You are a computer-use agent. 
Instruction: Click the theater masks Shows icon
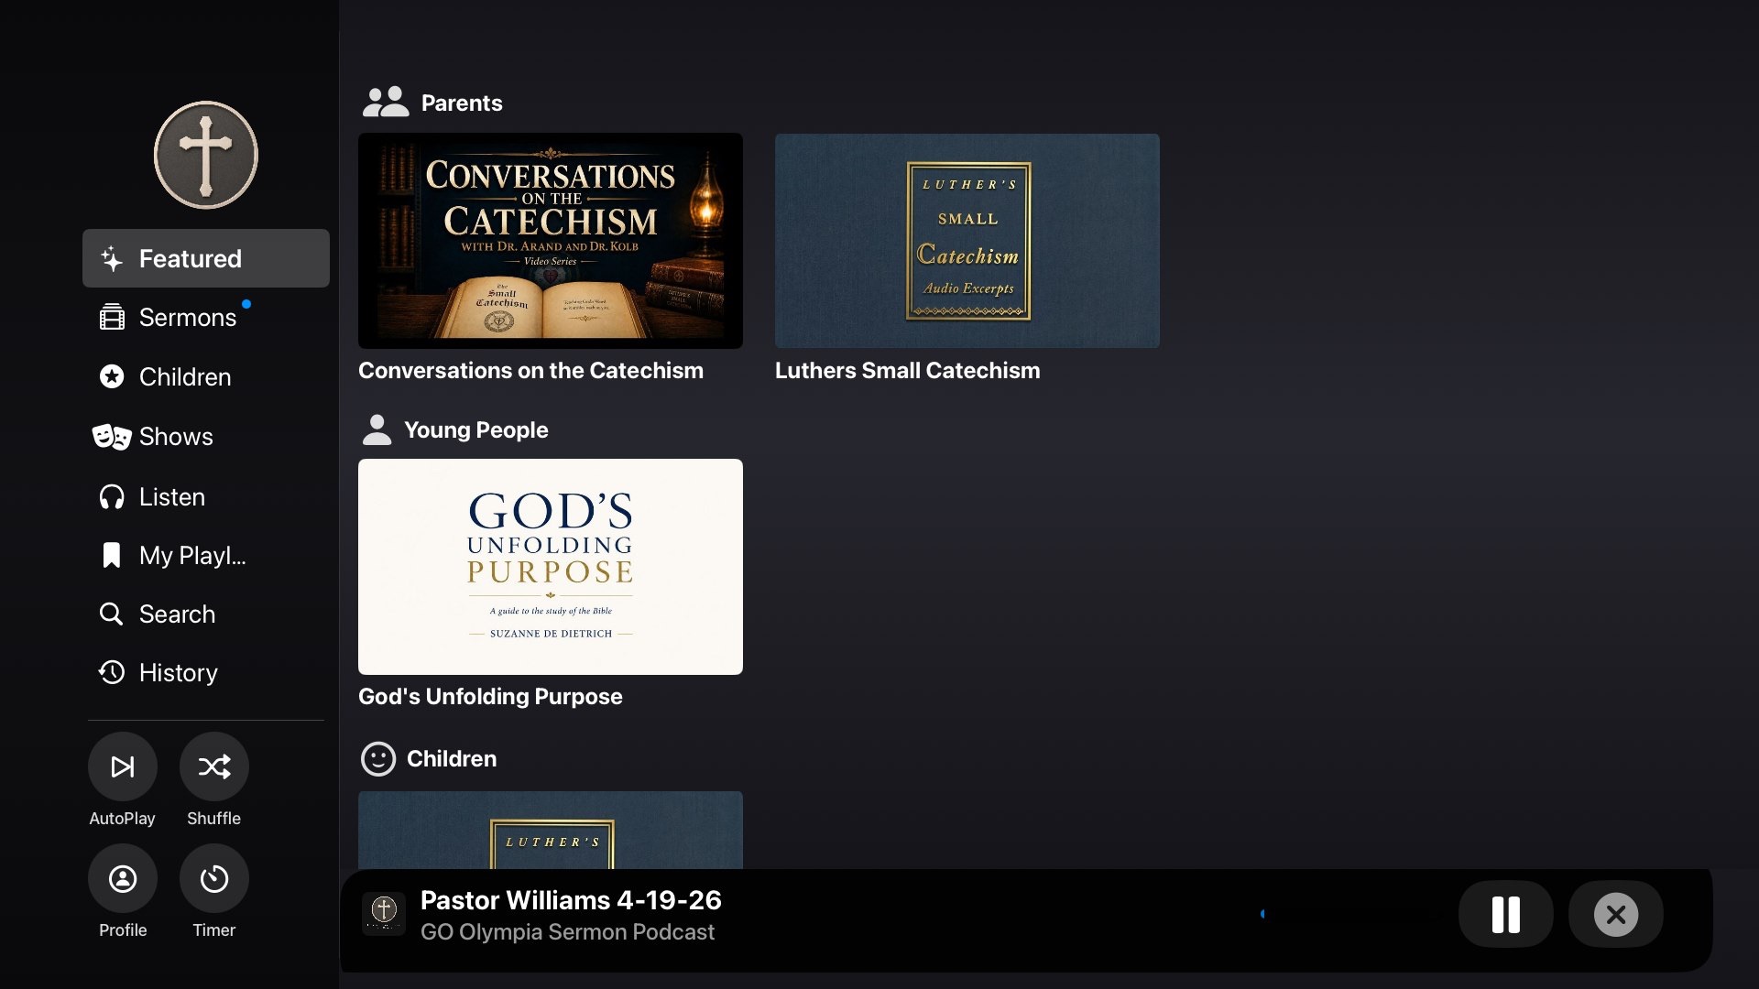pyautogui.click(x=112, y=437)
